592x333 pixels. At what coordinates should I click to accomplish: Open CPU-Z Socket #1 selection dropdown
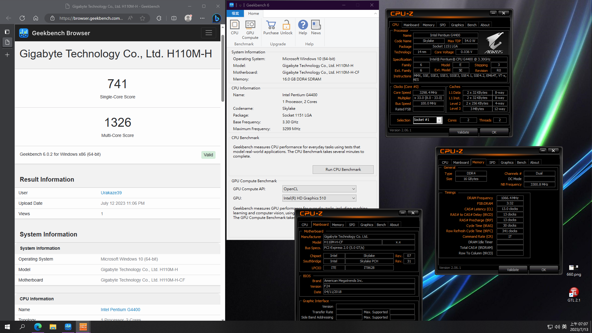(427, 120)
